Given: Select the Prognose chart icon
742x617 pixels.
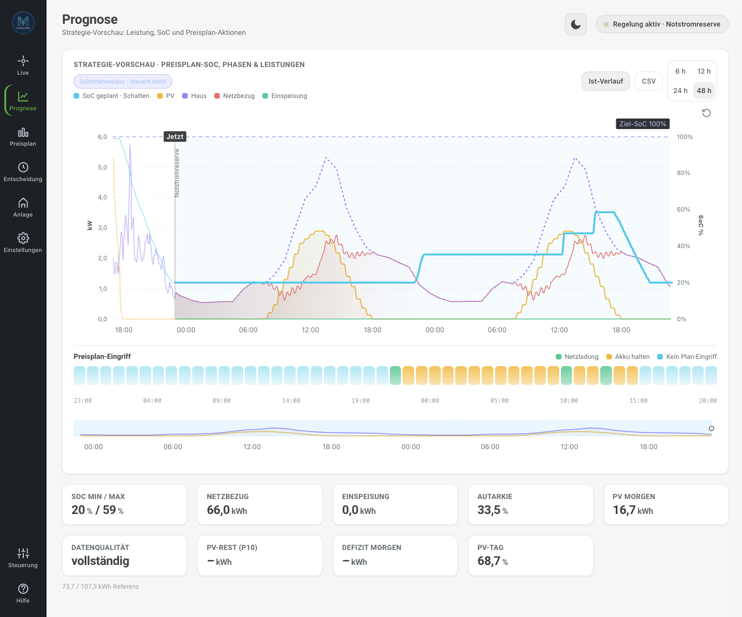Looking at the screenshot, I should coord(23,96).
